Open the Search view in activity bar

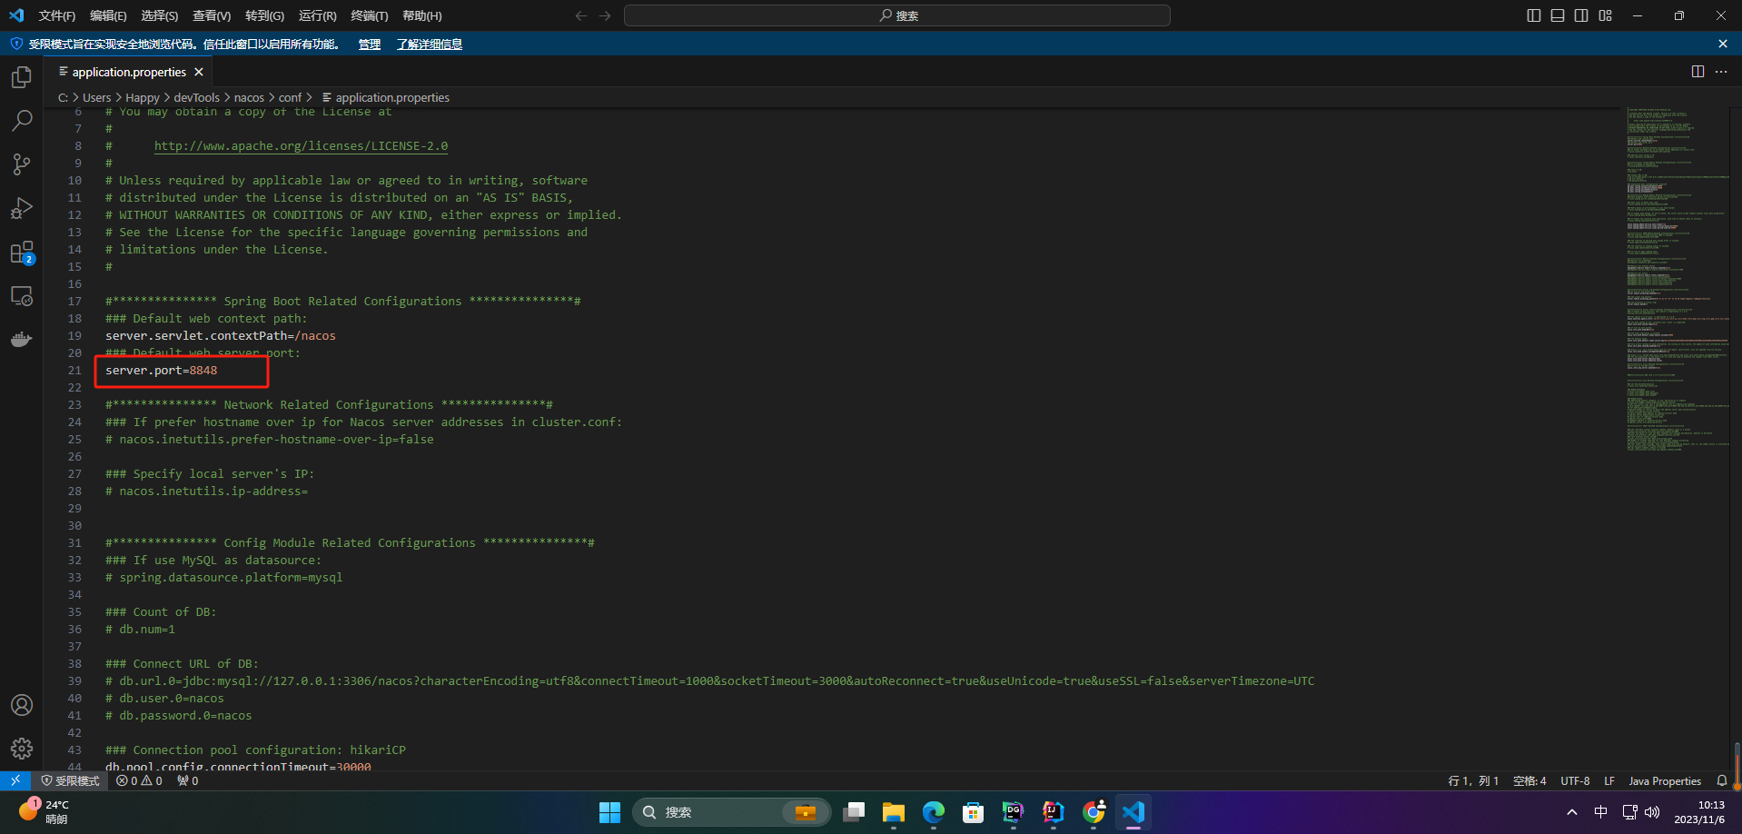click(x=22, y=121)
